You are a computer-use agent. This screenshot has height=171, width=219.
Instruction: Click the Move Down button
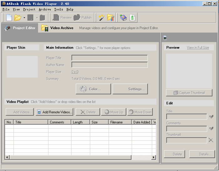coord(140,112)
